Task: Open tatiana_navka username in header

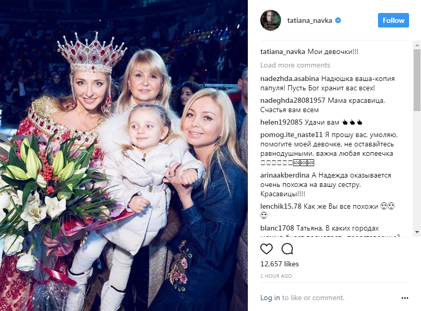Action: tap(310, 20)
